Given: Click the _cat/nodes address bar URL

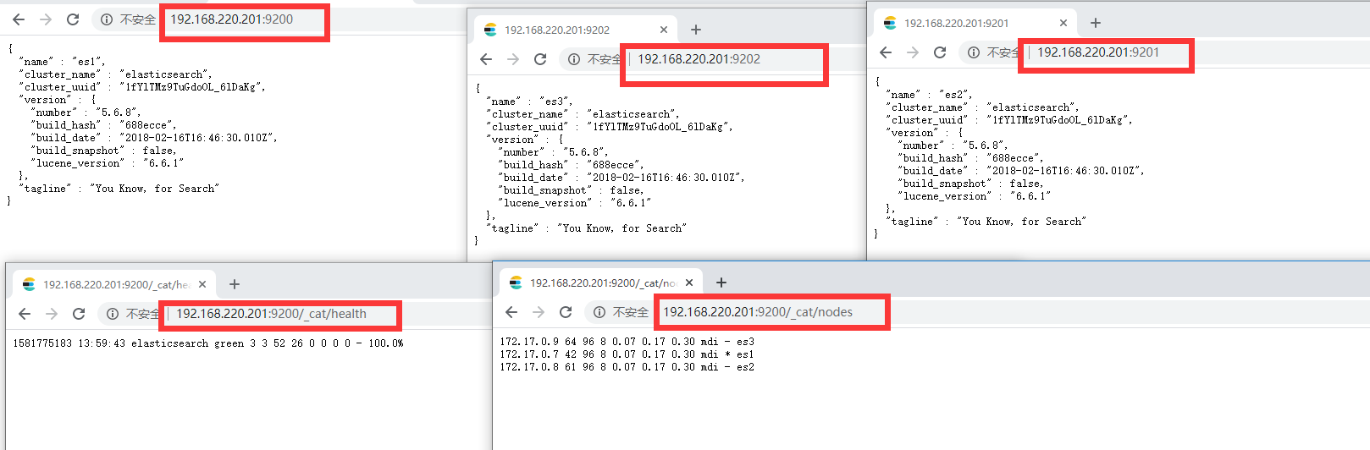Looking at the screenshot, I should click(758, 312).
